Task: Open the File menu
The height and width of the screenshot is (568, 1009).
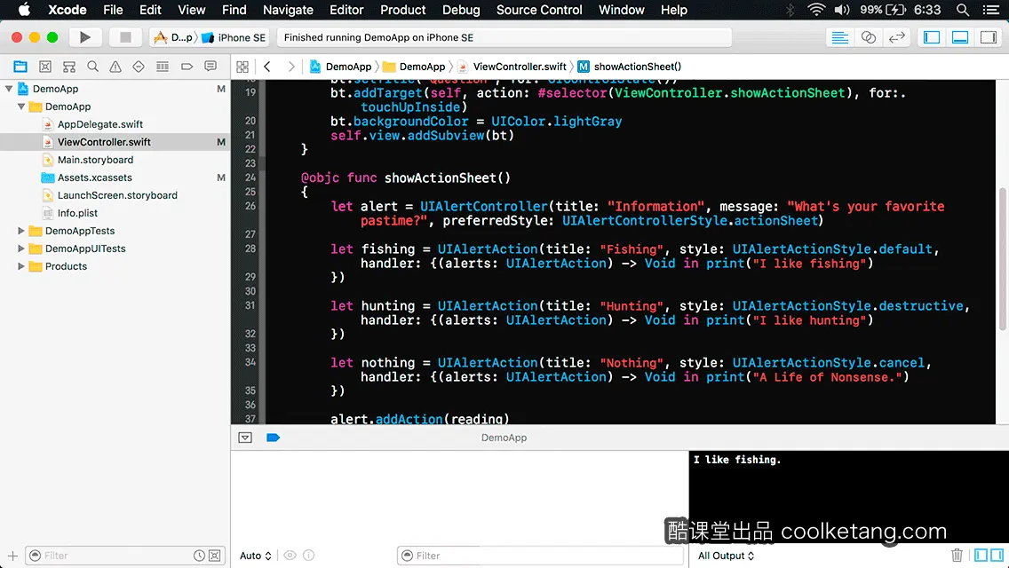Action: click(113, 10)
